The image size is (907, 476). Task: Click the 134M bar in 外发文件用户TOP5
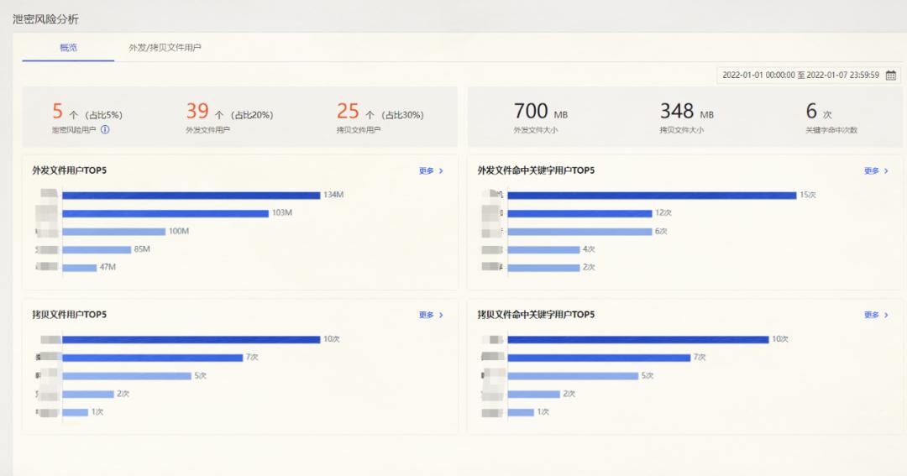[191, 195]
